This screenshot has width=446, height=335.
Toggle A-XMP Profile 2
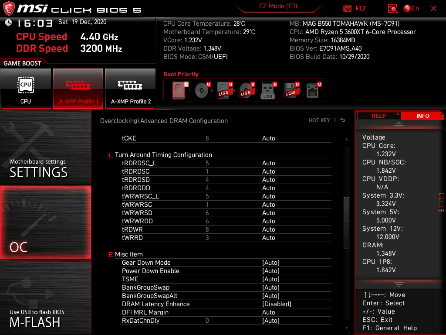coord(131,89)
